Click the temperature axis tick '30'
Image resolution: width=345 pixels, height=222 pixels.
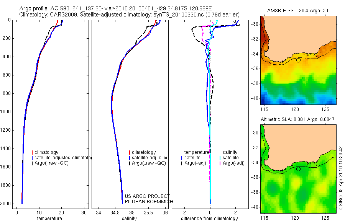click(84, 213)
